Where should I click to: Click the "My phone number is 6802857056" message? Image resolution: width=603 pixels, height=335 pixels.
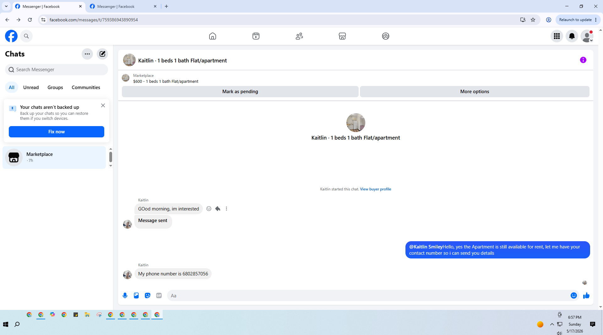[x=173, y=274]
